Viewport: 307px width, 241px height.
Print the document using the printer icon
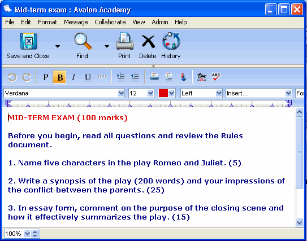tap(125, 41)
